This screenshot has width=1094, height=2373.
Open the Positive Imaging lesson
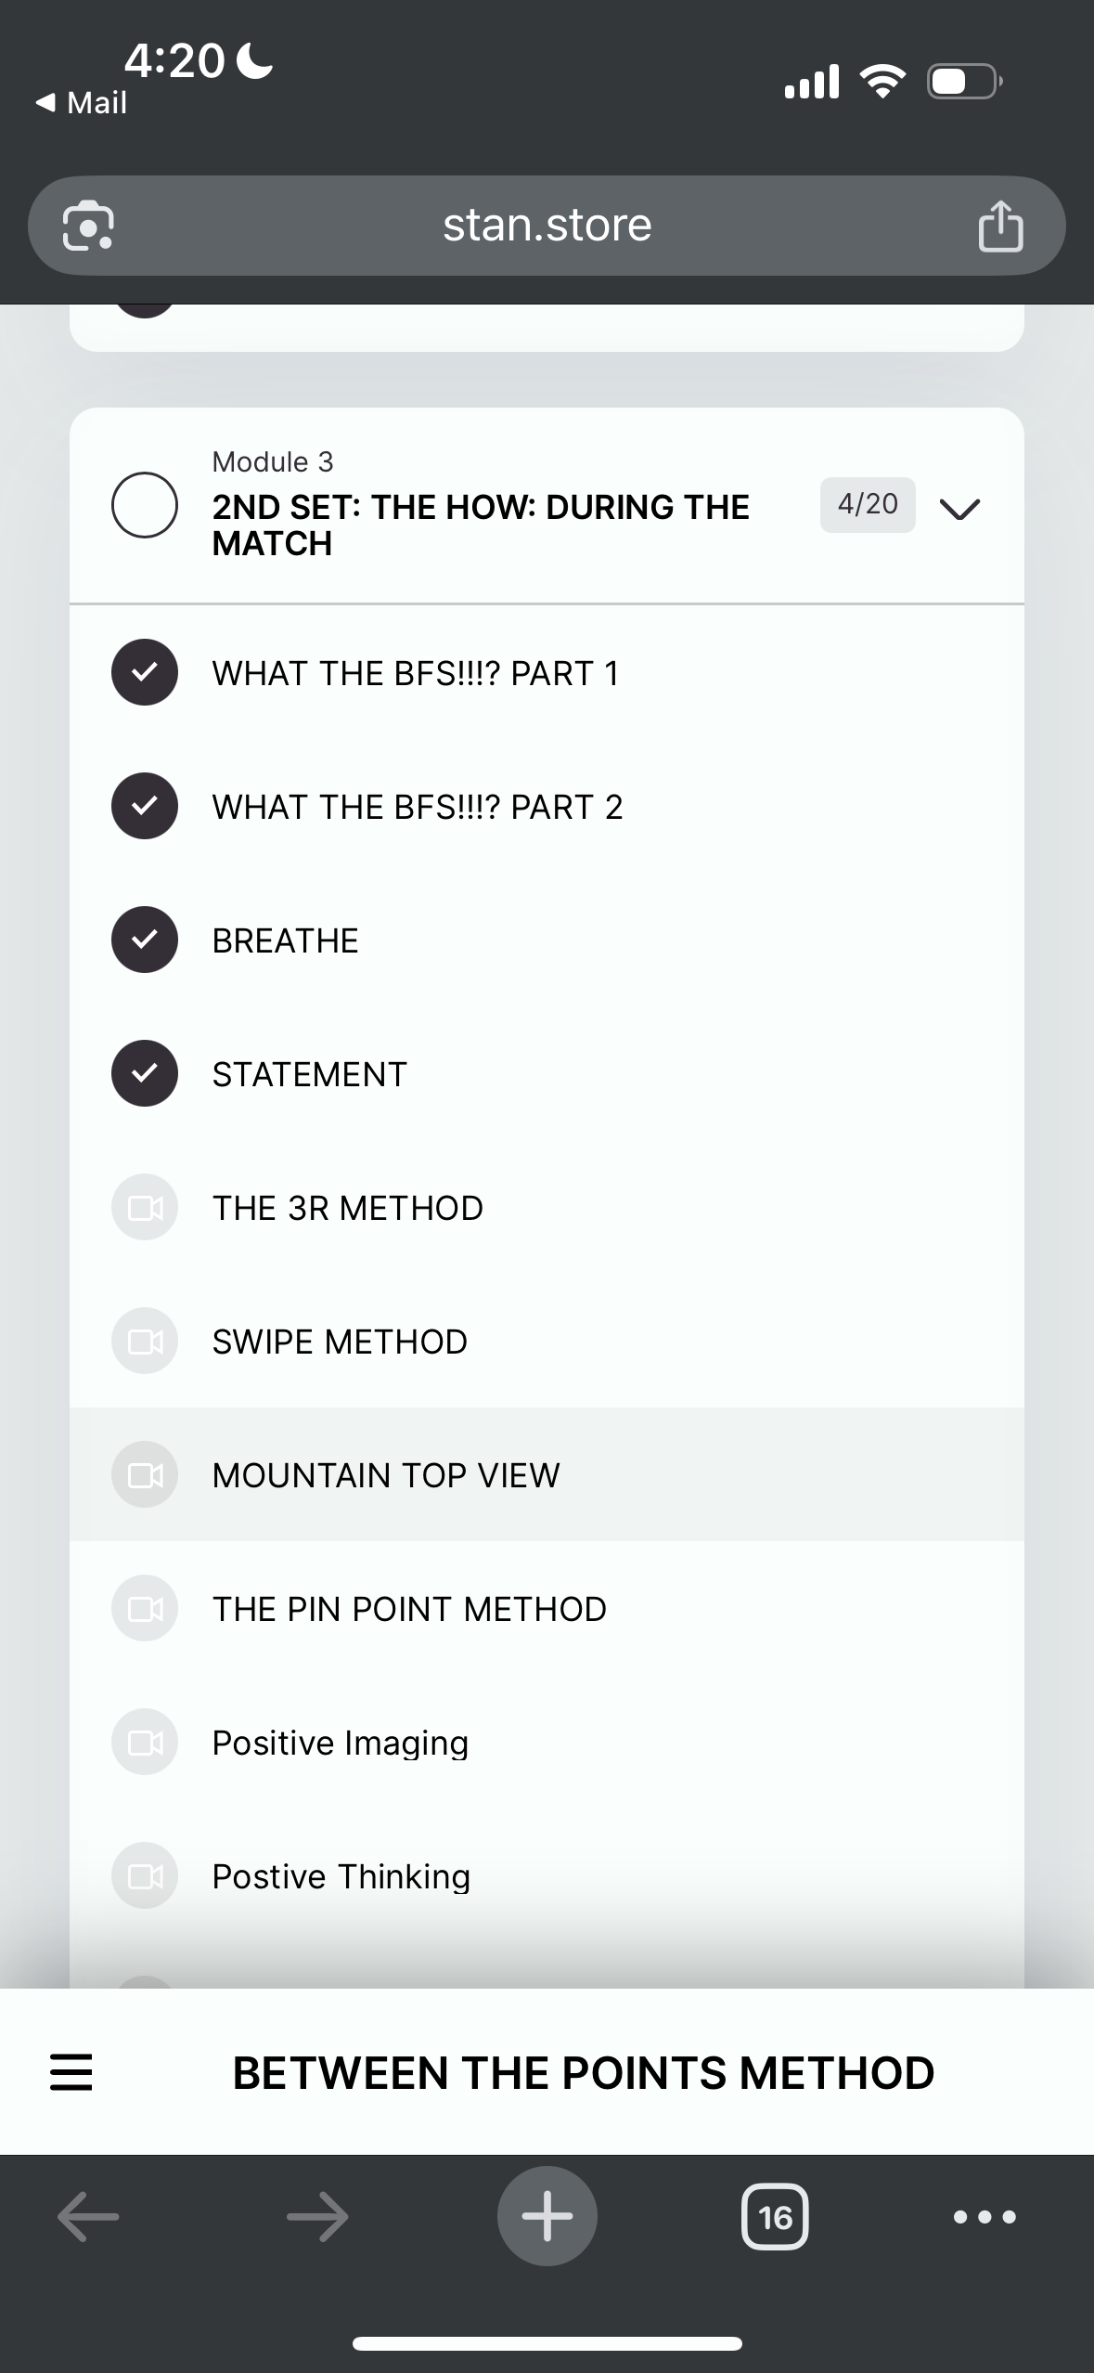click(x=340, y=1743)
